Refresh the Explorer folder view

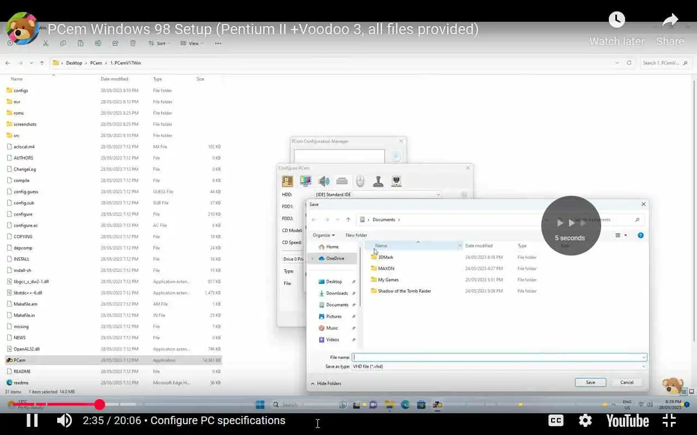[x=629, y=63]
